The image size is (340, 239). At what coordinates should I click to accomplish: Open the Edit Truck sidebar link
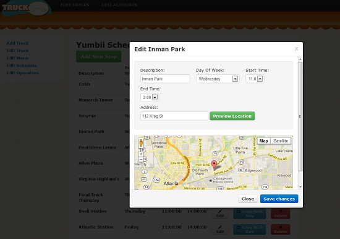point(17,50)
